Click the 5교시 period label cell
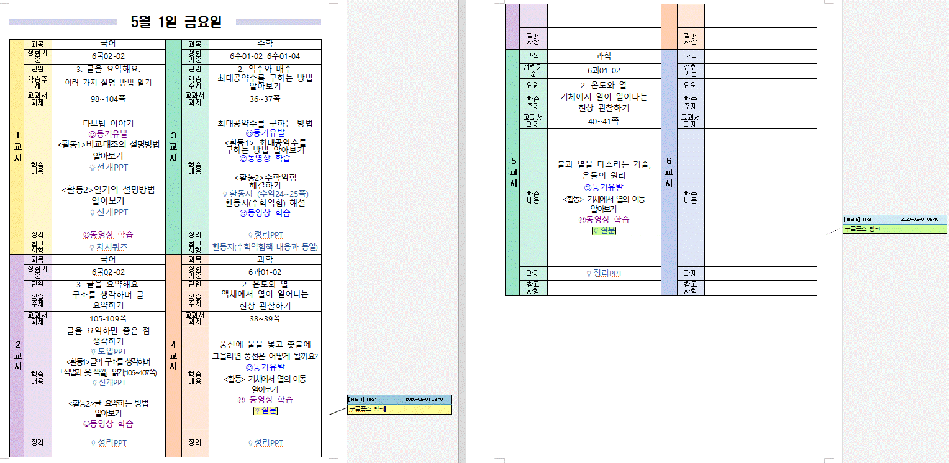The image size is (949, 463). (x=512, y=173)
